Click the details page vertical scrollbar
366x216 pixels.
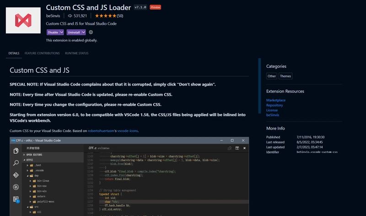coord(259,86)
